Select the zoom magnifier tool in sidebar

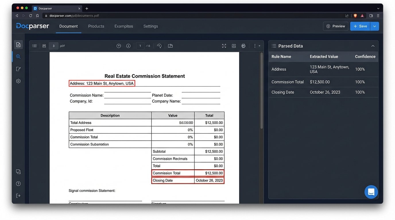point(18,56)
